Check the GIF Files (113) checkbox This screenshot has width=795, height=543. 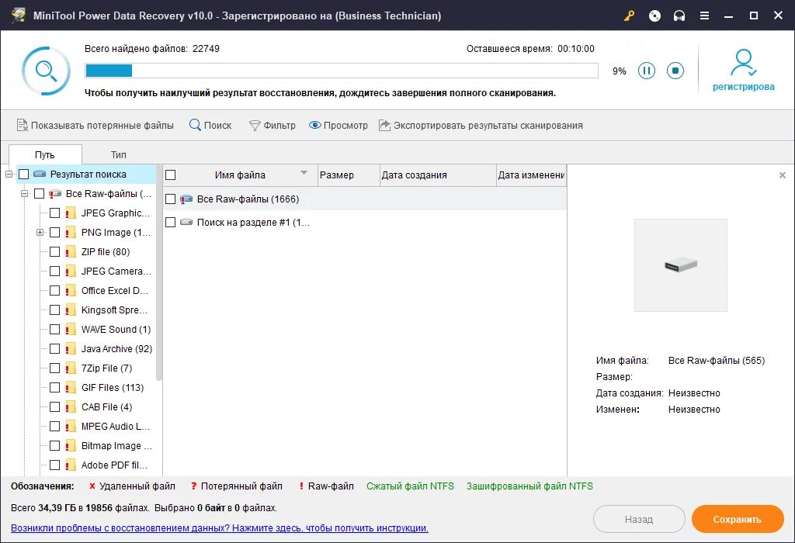(x=55, y=388)
